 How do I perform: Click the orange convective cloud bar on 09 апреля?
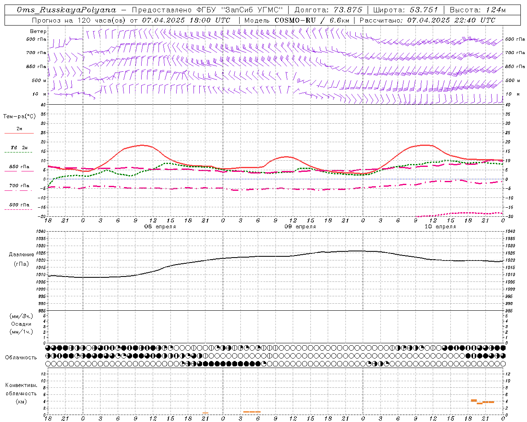pos(252,412)
